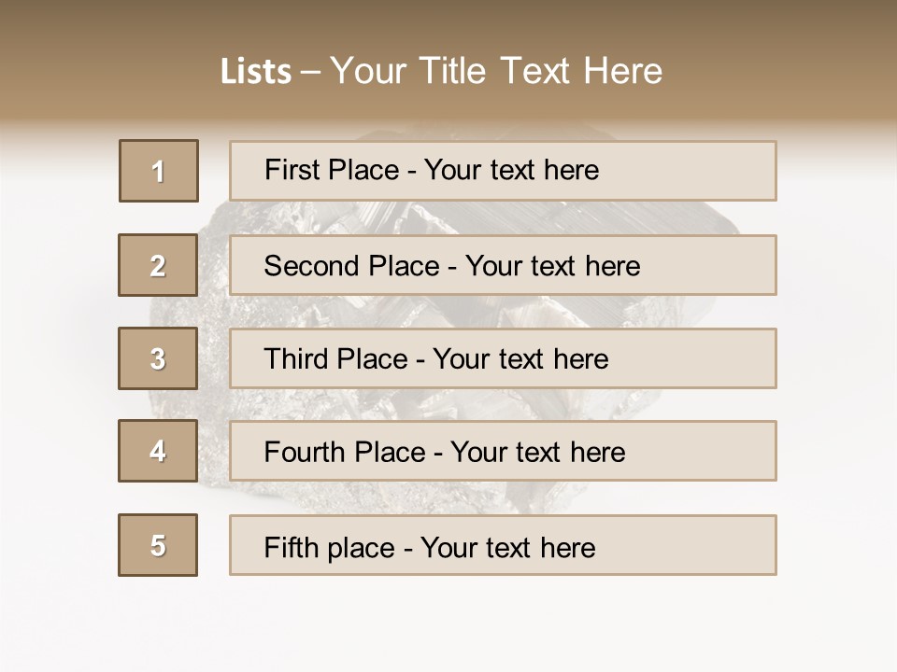Viewport: 897px width, 672px height.
Task: Click the number 5 box
Action: click(x=159, y=545)
